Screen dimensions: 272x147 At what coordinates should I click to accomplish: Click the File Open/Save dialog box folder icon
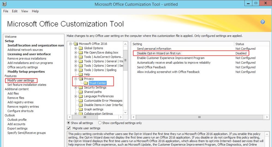coord(81,52)
